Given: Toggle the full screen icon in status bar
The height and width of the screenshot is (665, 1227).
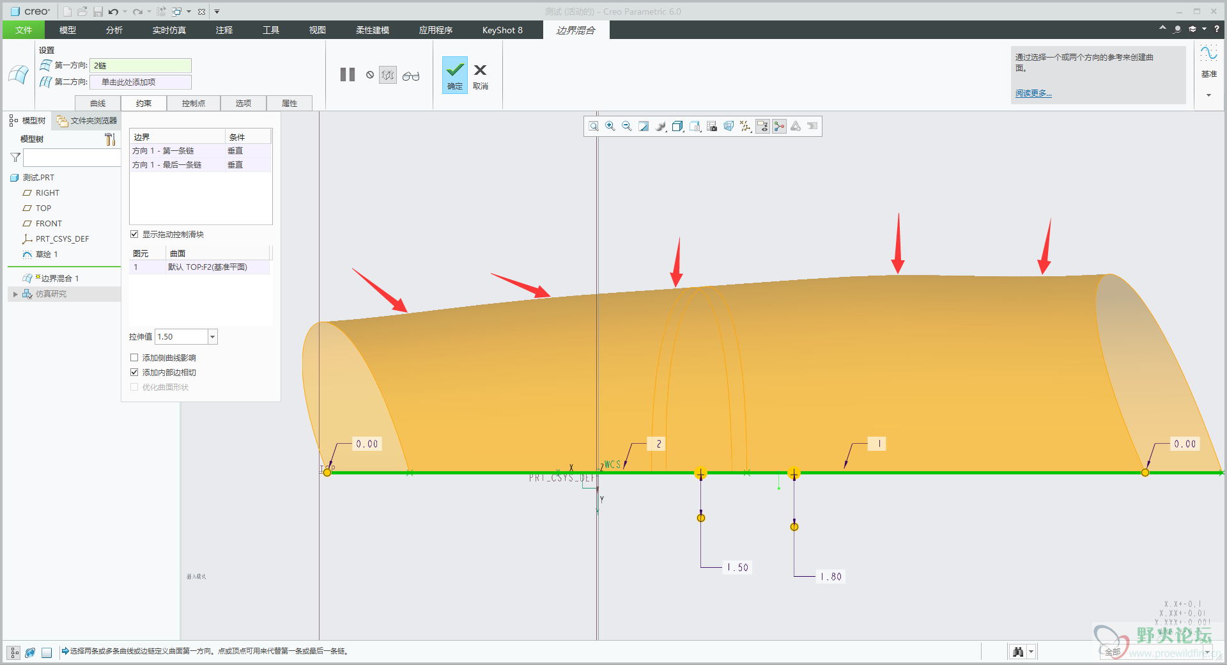Looking at the screenshot, I should click(47, 652).
